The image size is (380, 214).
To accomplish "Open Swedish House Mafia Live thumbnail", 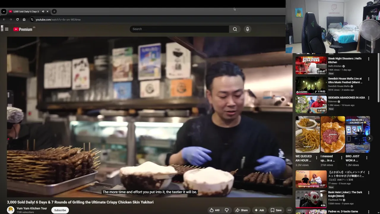I will 311,85.
